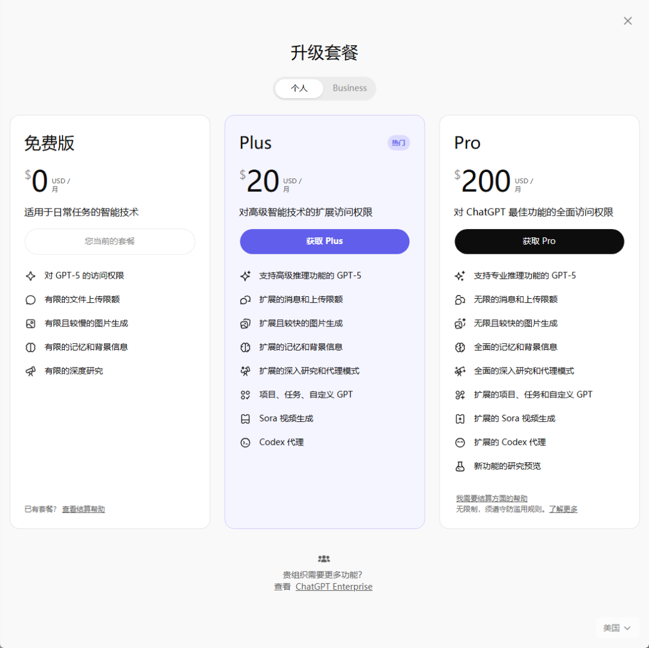Click the $20 price on Plus card

(260, 181)
